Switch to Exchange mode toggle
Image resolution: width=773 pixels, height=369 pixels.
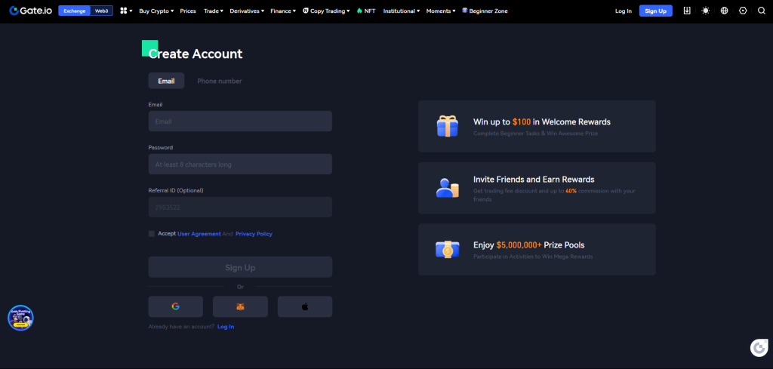click(75, 11)
